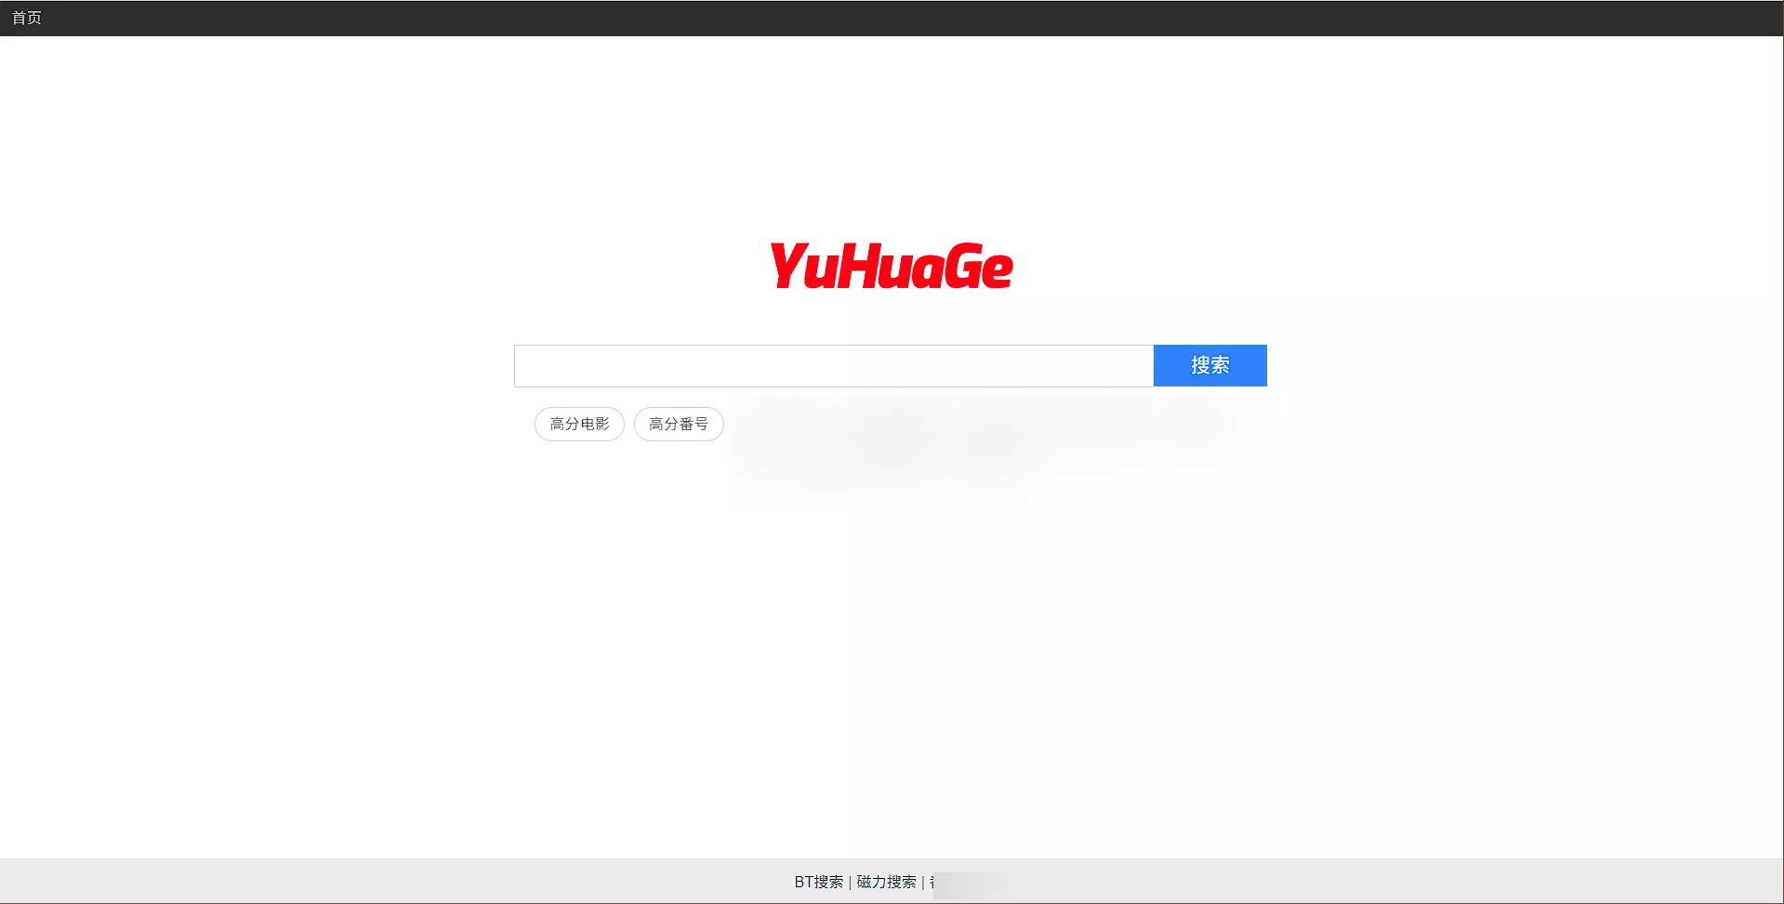Open the BT搜索 footer link
The image size is (1784, 904).
(818, 882)
